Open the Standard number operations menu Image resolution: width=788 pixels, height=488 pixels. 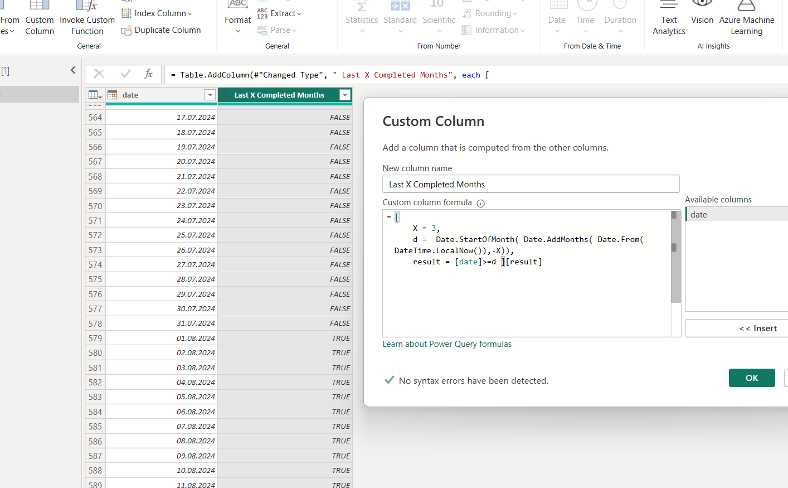tap(400, 18)
